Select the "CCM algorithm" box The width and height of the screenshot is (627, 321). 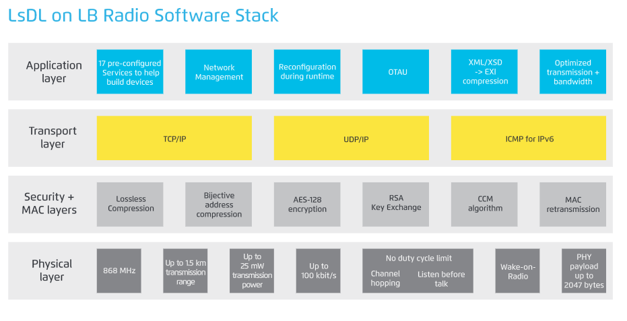484,205
